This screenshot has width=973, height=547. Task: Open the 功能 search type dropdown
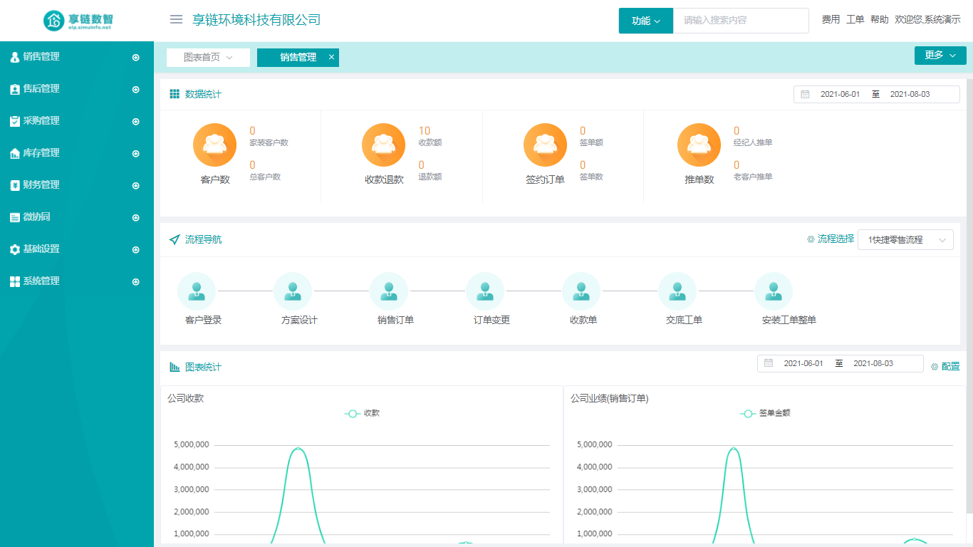tap(646, 21)
